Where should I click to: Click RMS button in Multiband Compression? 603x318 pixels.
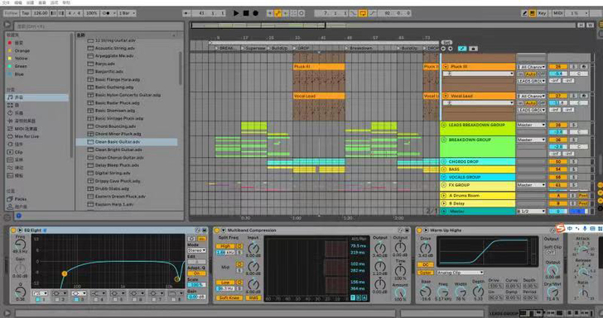pyautogui.click(x=253, y=297)
